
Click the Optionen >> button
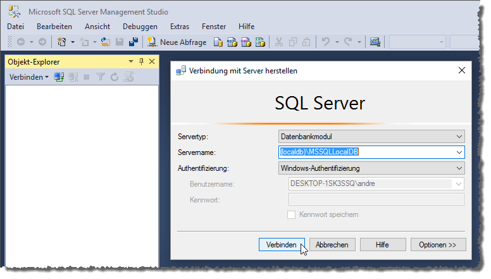[x=438, y=245]
